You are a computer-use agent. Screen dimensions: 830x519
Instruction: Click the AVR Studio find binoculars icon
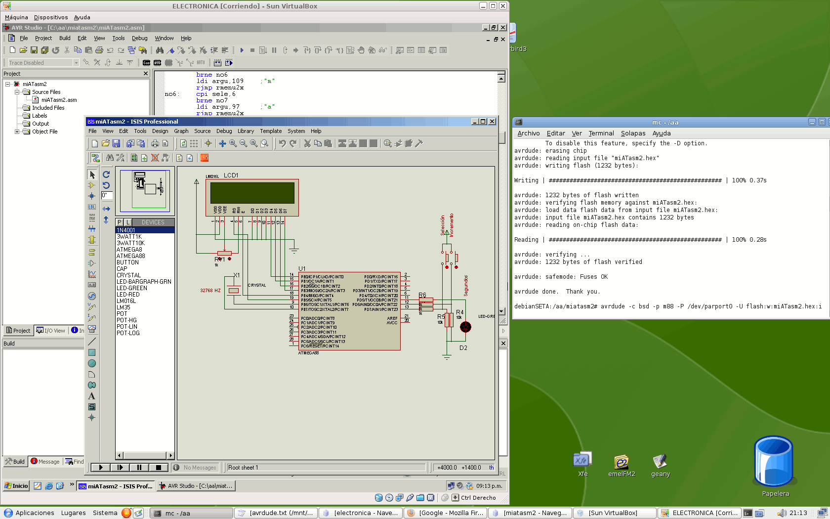[x=160, y=50]
